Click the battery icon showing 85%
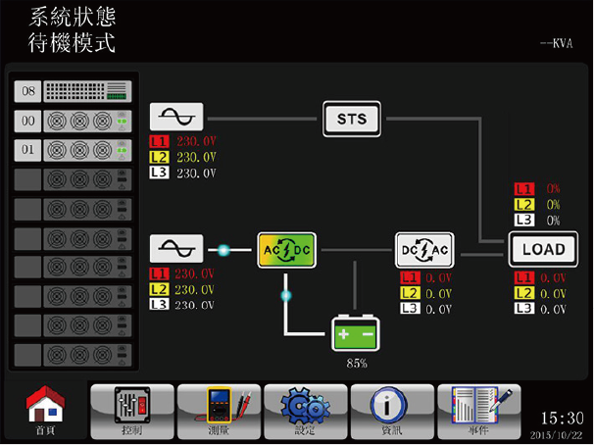The width and height of the screenshot is (594, 445). pyautogui.click(x=355, y=335)
